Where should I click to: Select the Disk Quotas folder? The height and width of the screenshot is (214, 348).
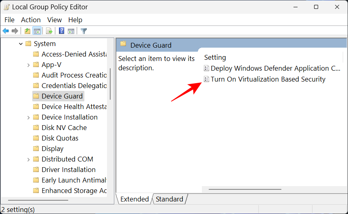point(60,138)
